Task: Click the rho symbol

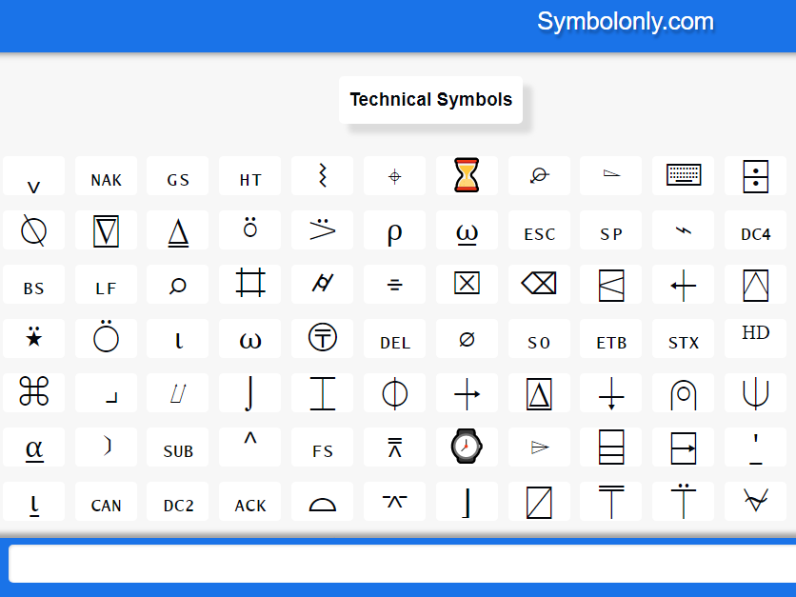Action: tap(394, 230)
